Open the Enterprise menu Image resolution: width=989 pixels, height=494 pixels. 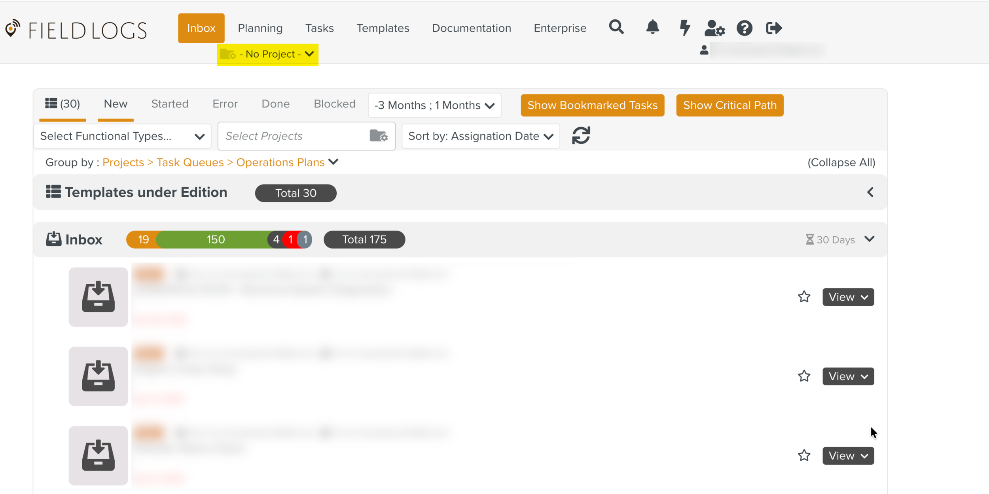[560, 28]
